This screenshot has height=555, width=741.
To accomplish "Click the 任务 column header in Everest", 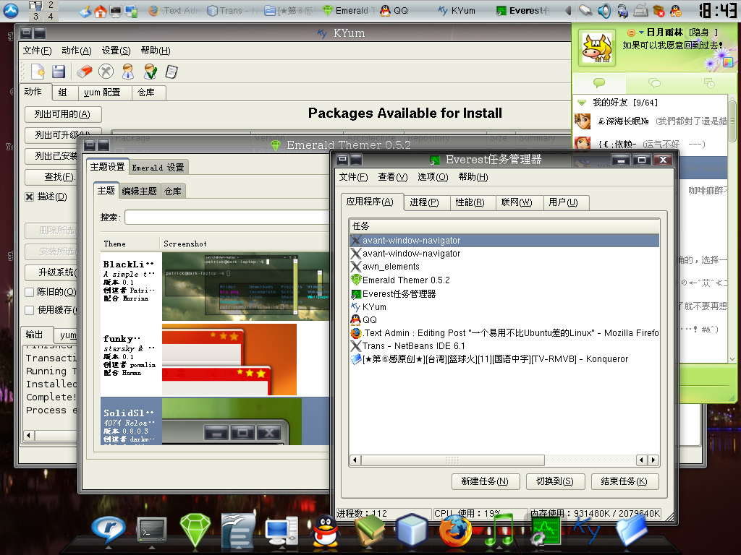I will click(x=504, y=226).
